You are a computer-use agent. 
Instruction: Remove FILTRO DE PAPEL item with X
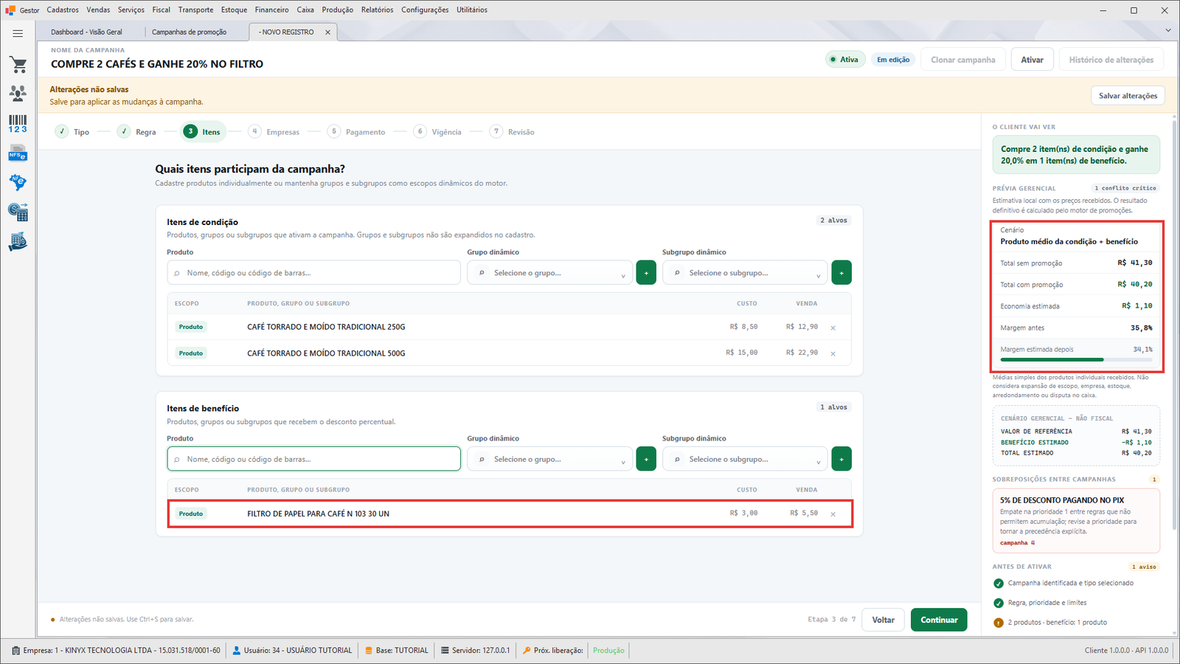[x=833, y=514]
